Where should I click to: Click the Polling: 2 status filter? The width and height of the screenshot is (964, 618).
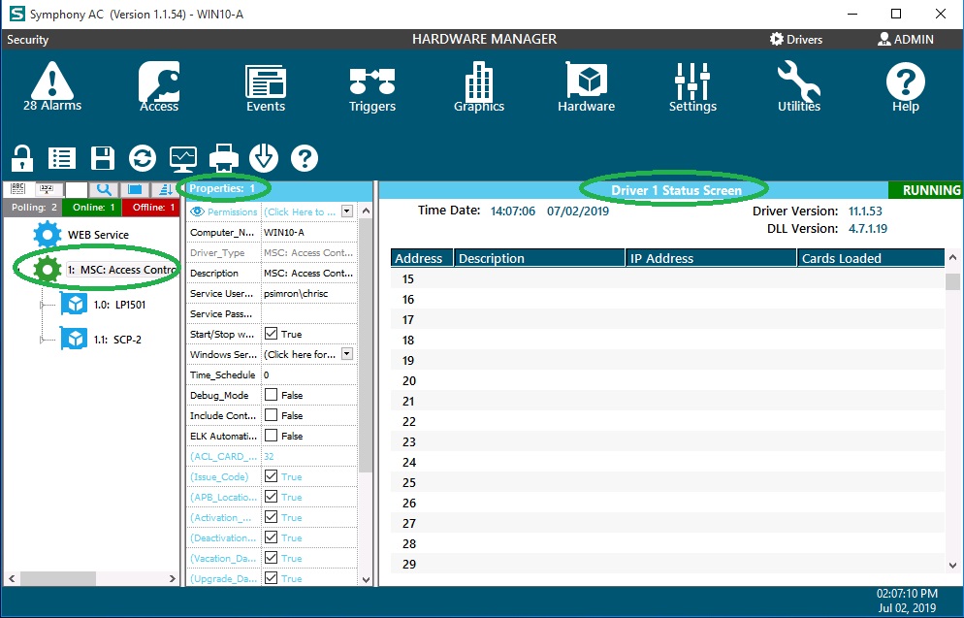33,208
